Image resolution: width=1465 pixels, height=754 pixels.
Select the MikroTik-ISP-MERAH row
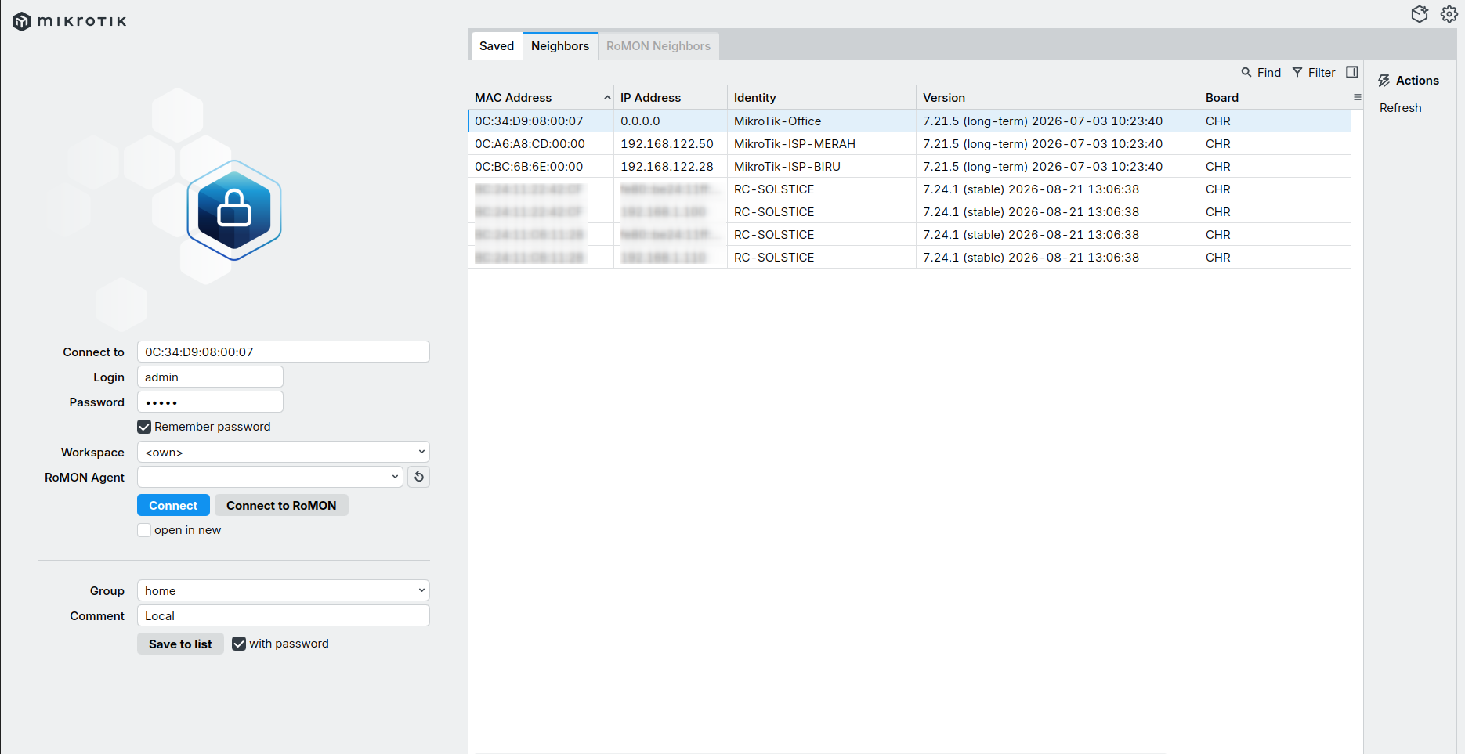pyautogui.click(x=910, y=144)
